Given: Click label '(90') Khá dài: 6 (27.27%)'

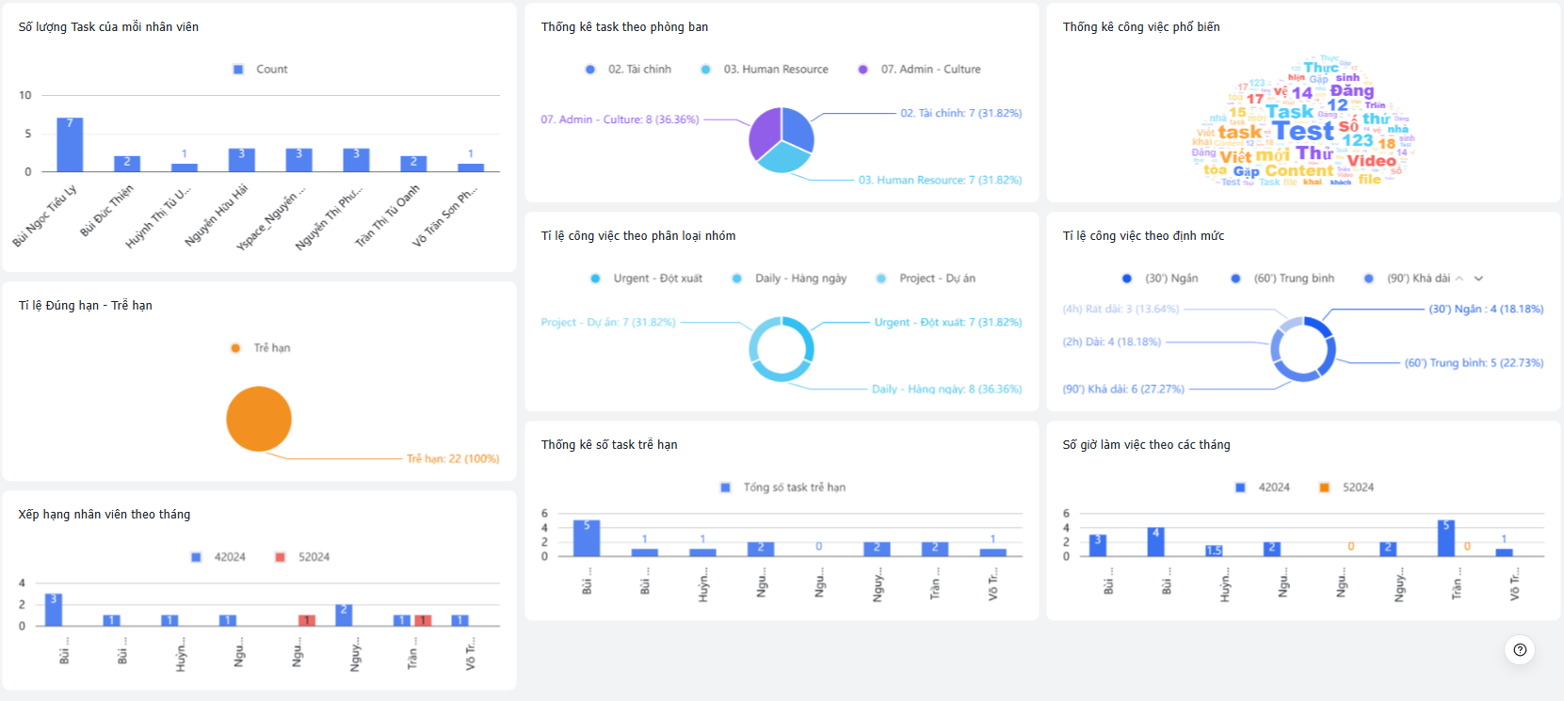Looking at the screenshot, I should click(x=1123, y=389).
